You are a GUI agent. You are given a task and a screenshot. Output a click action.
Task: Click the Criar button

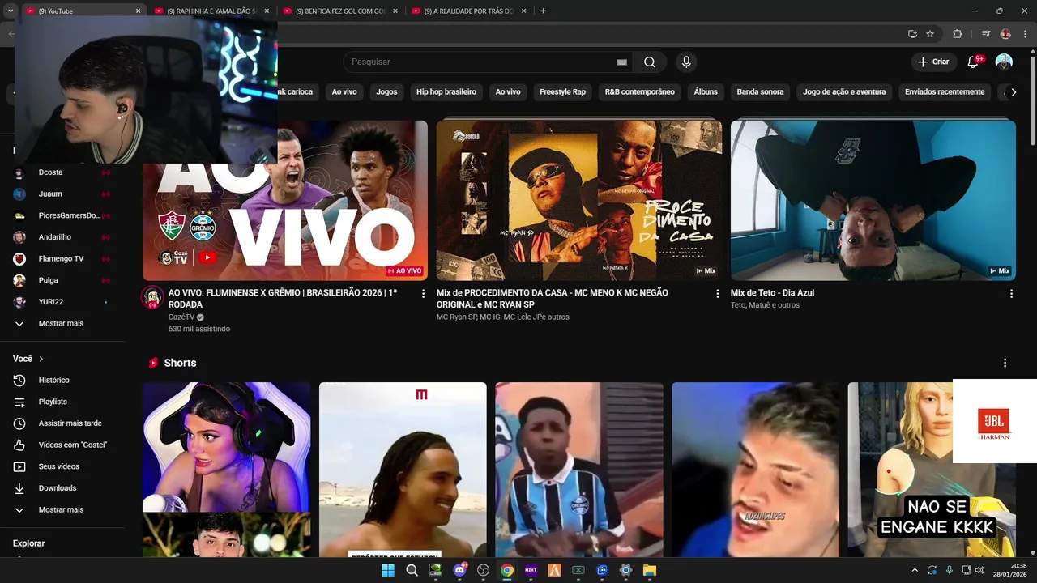pyautogui.click(x=933, y=62)
